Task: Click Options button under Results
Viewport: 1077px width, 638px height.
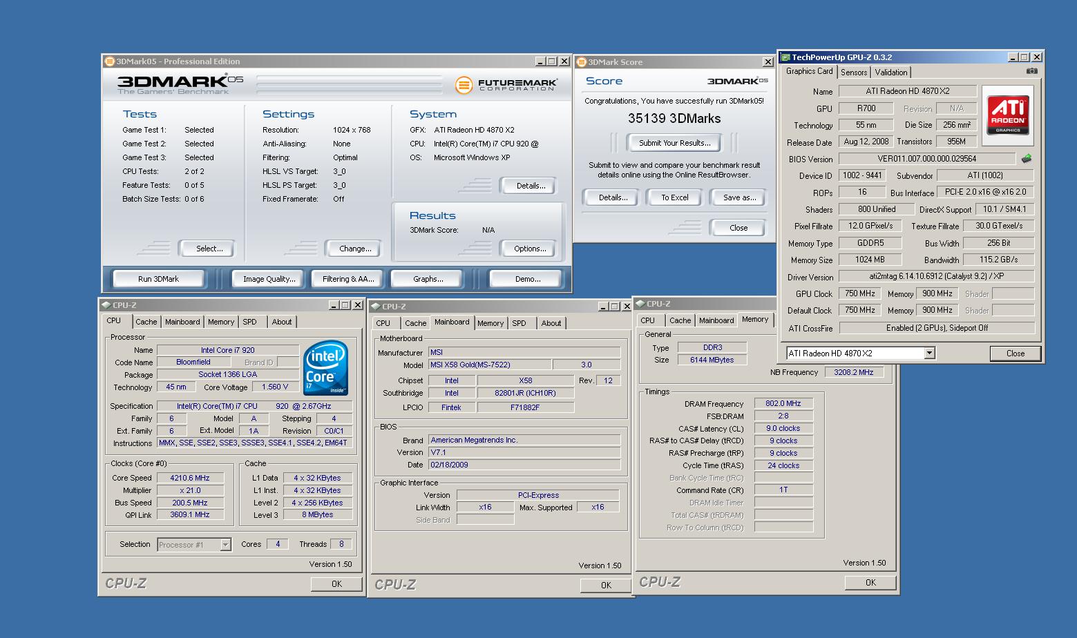Action: click(528, 249)
